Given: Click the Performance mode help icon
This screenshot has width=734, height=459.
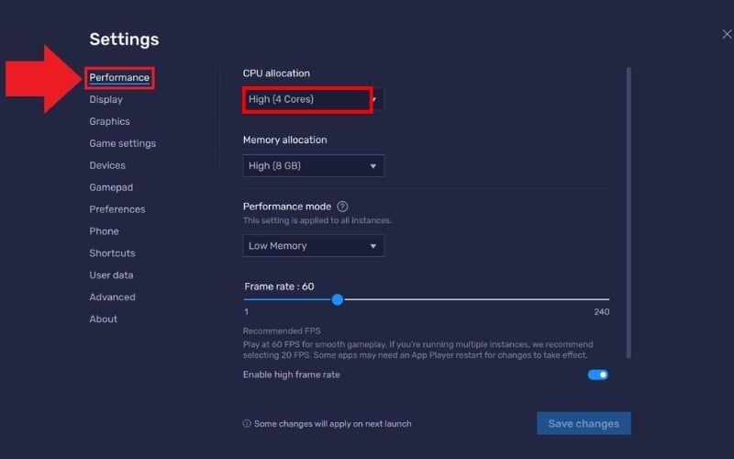Looking at the screenshot, I should click(x=342, y=207).
